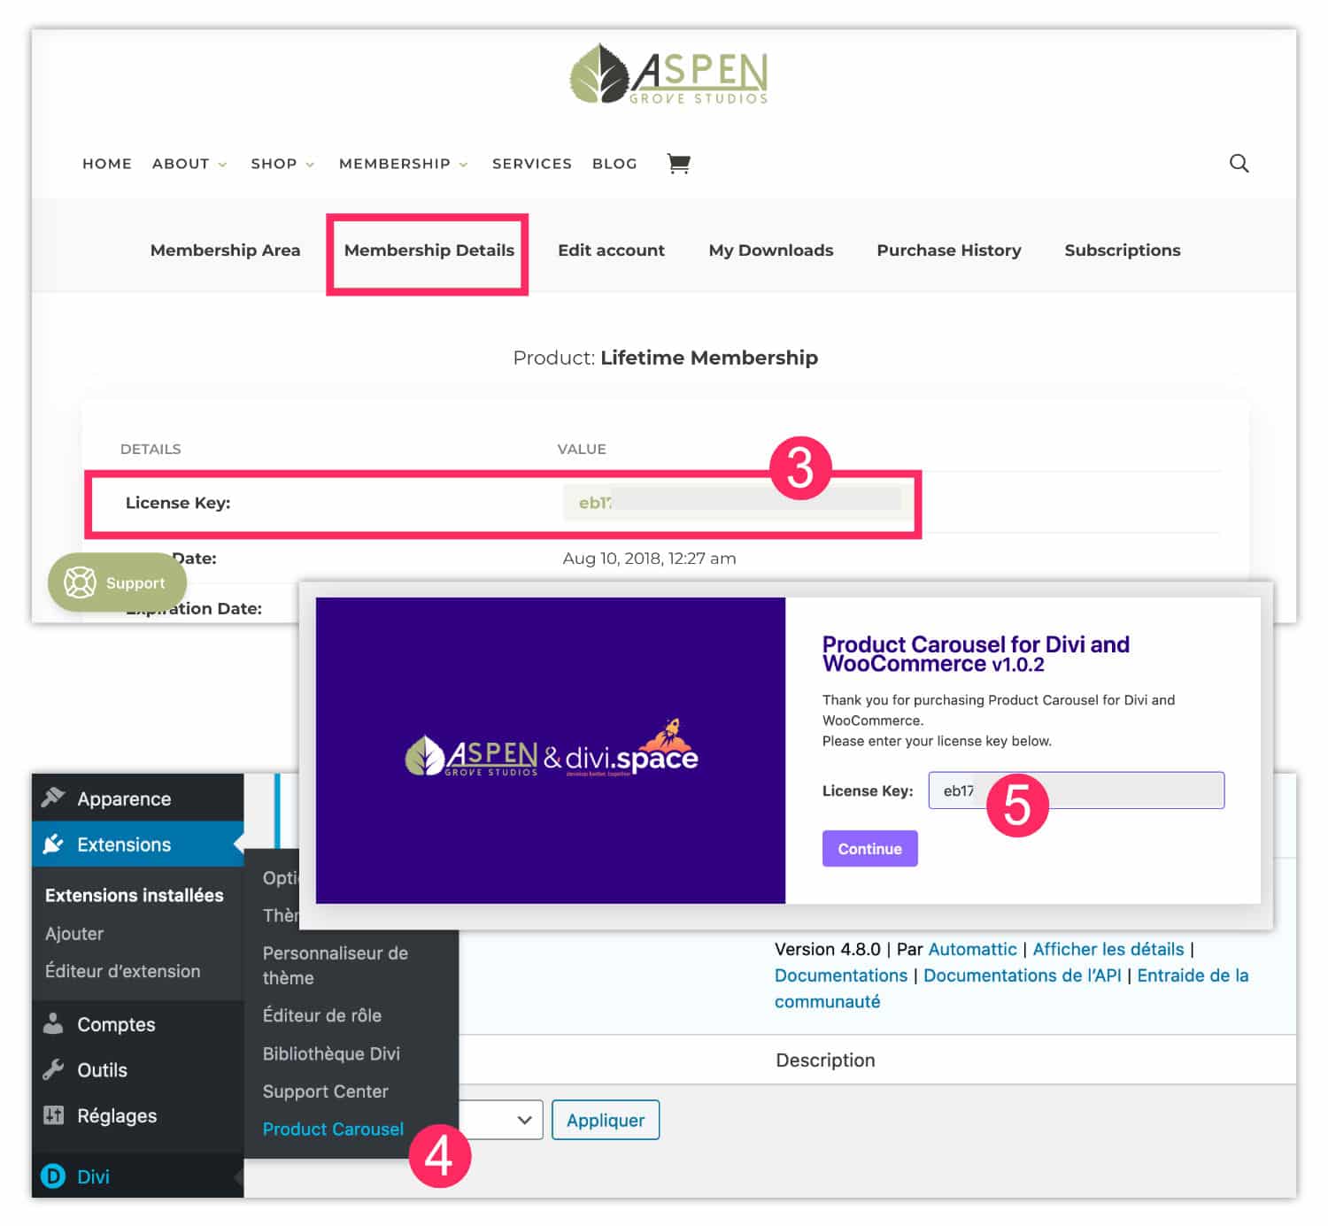Open the bulk actions dropdown beside Appliquer

500,1120
